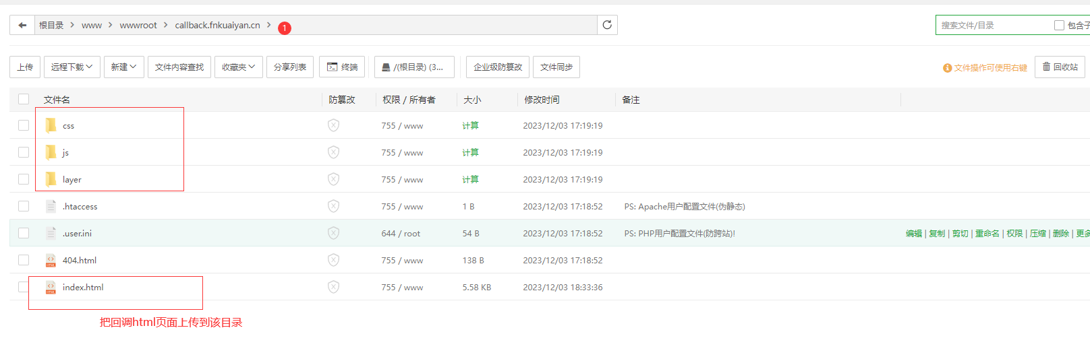Tick the select-all checkbox in header
Screen dimensions: 1090x361
[24, 99]
